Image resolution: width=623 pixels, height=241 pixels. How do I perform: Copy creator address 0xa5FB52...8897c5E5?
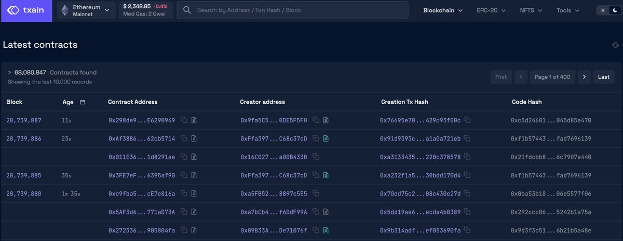[x=316, y=194]
